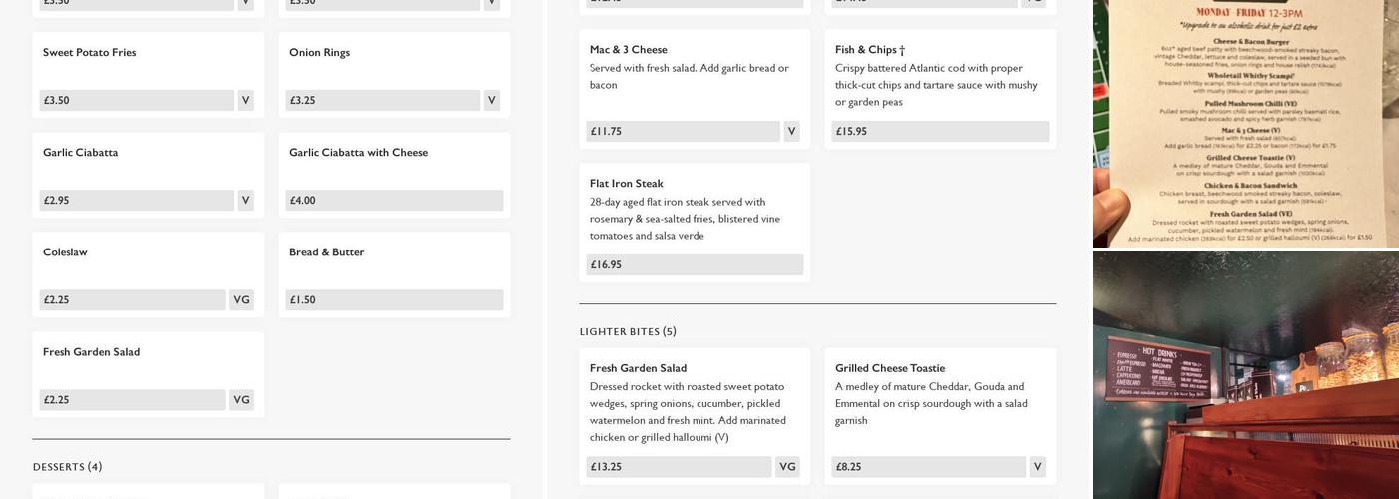This screenshot has height=499, width=1399.
Task: Click the V badge on Sweet Potato Fries
Action: pyautogui.click(x=245, y=100)
